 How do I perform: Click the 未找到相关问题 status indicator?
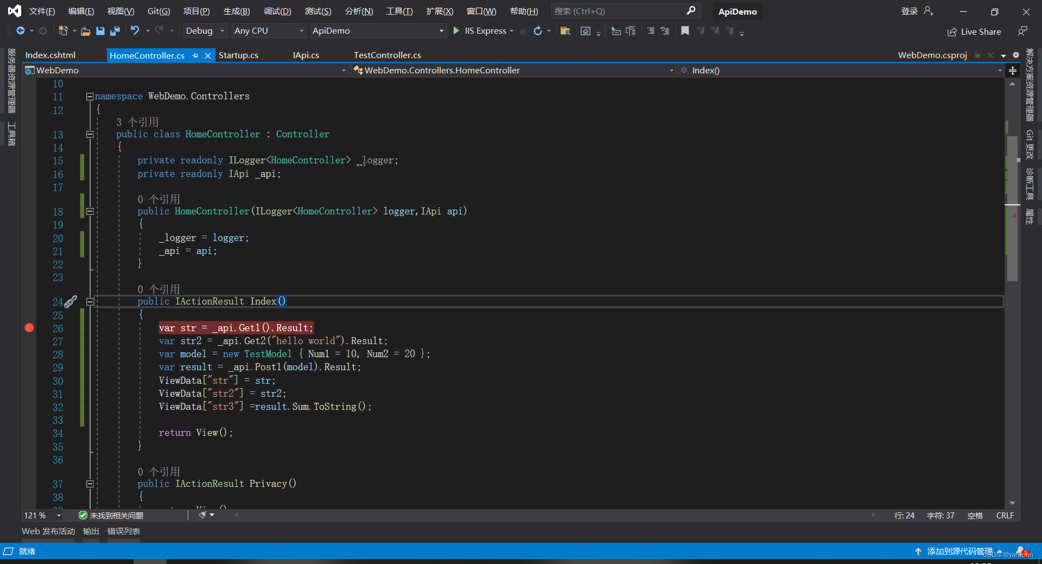tap(111, 515)
